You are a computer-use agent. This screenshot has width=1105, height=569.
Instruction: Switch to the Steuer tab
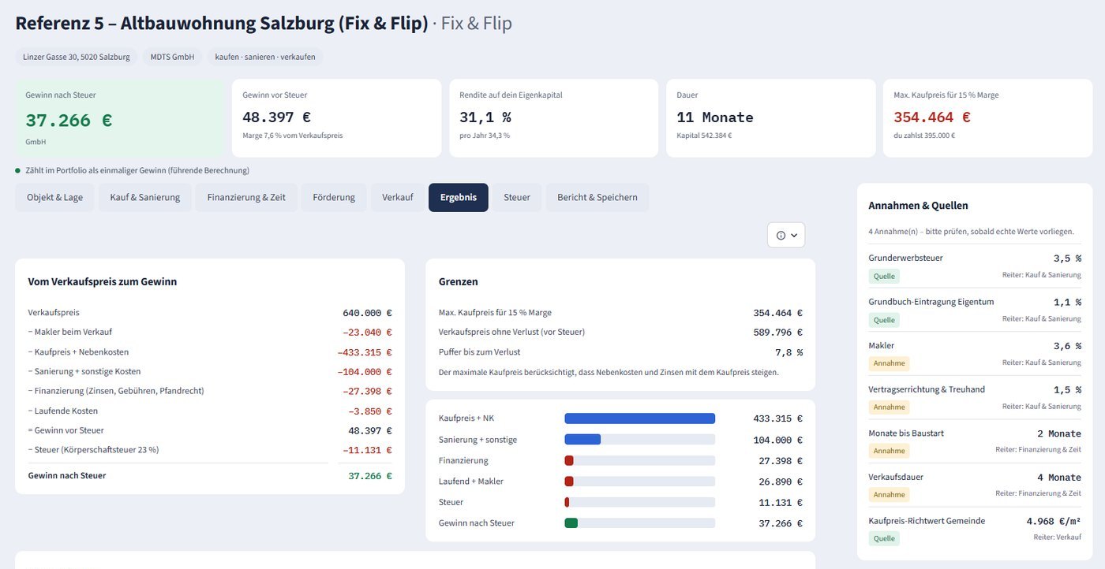click(x=517, y=198)
